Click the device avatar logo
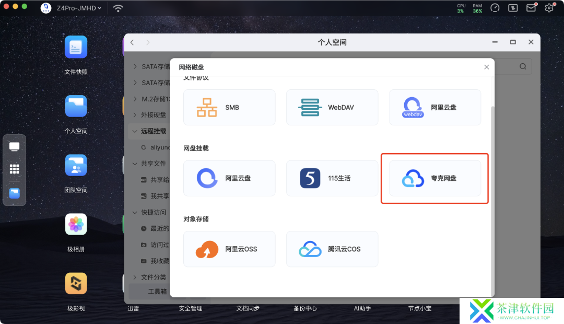The height and width of the screenshot is (324, 564). 45,7
